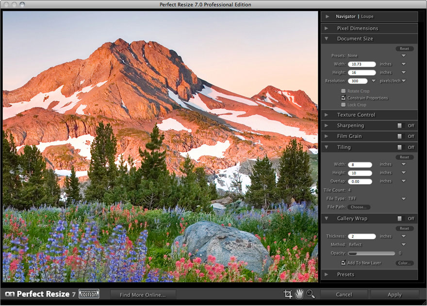This screenshot has width=427, height=306.
Task: Collapse the Tiling section triangle
Action: click(x=326, y=147)
